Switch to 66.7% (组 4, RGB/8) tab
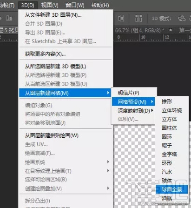Viewport: 191px width, 208px height. [x=140, y=30]
